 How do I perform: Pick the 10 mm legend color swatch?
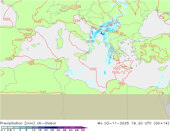tap(35, 128)
